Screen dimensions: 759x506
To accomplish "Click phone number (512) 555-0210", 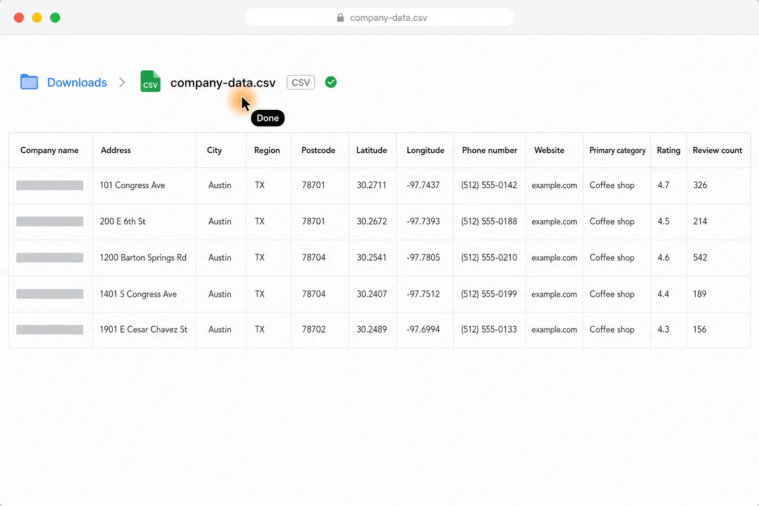I will pos(489,257).
